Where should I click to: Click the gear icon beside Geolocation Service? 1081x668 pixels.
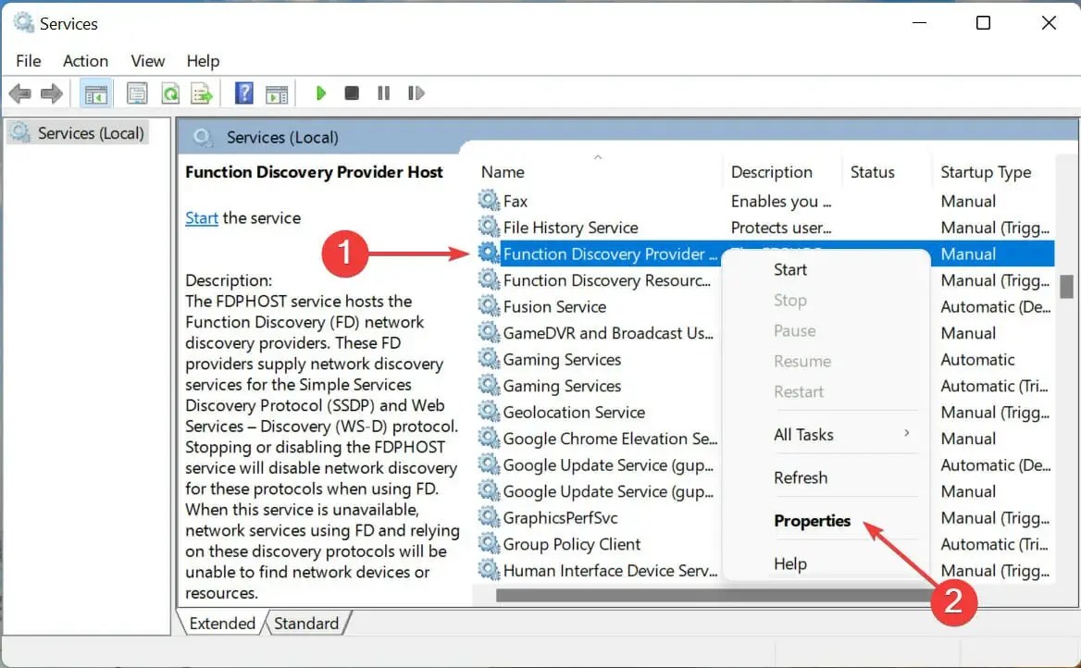(488, 412)
